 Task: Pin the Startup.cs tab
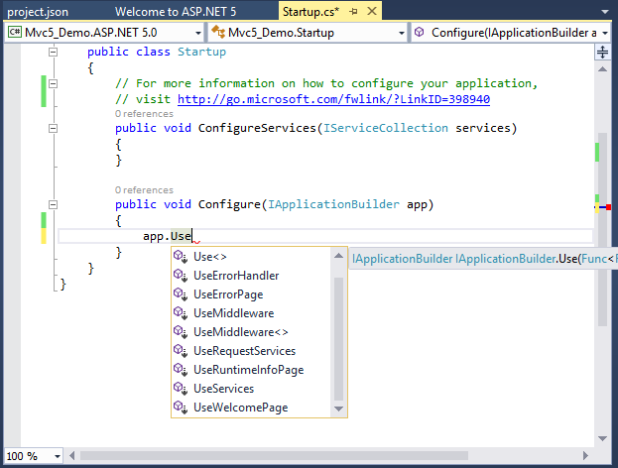[x=353, y=12]
